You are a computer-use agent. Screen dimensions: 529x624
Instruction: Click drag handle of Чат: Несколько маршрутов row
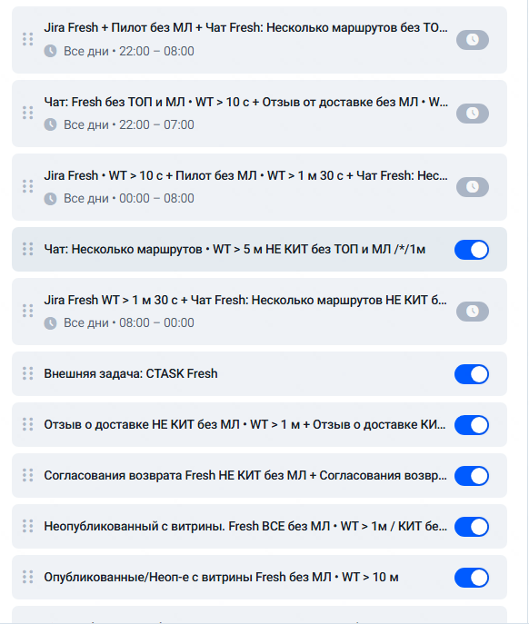pyautogui.click(x=27, y=249)
